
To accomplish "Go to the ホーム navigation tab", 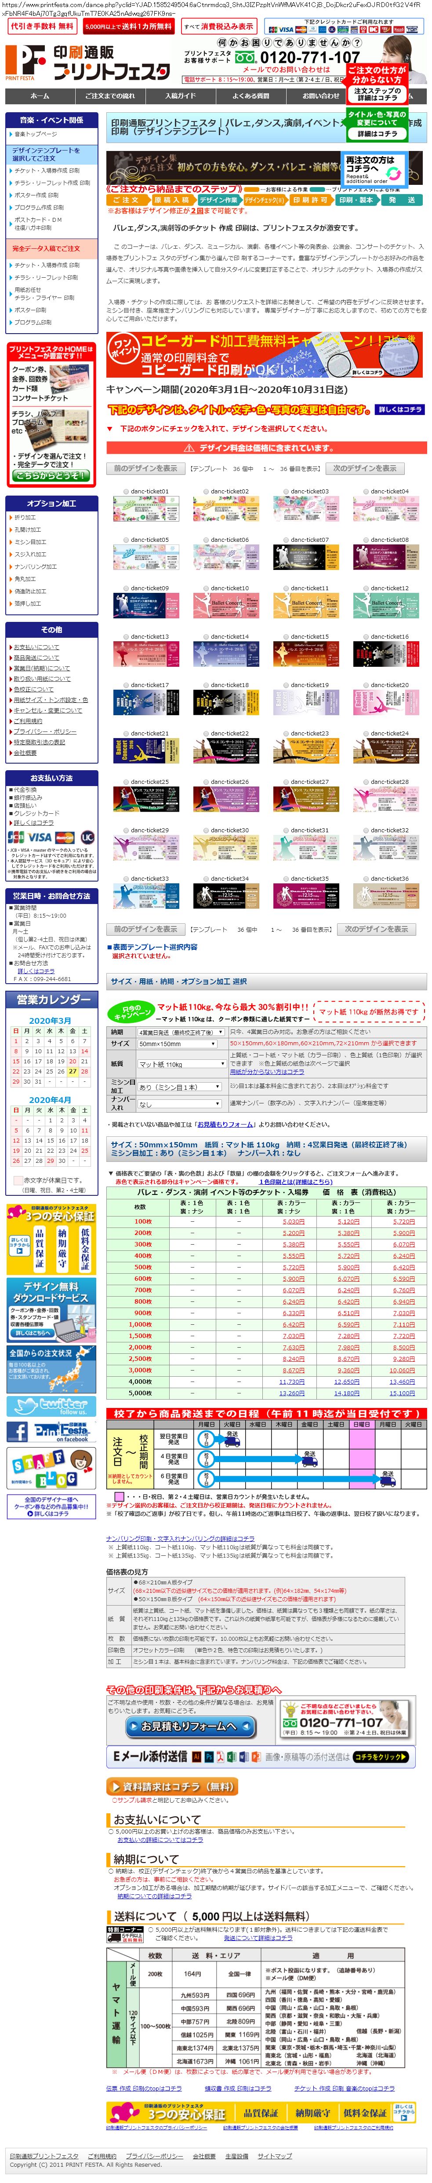I will tap(40, 96).
